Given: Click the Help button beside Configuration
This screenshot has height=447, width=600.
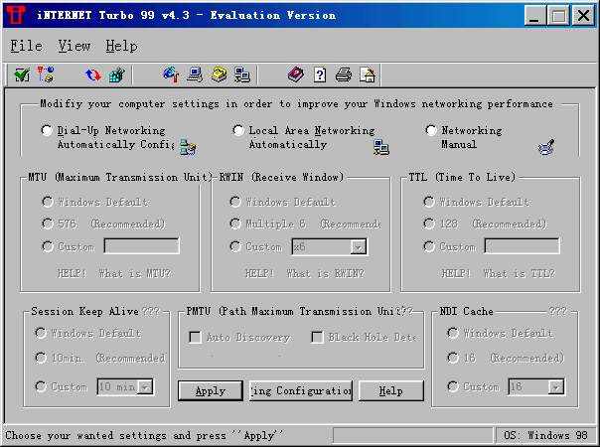Looking at the screenshot, I should pyautogui.click(x=391, y=390).
